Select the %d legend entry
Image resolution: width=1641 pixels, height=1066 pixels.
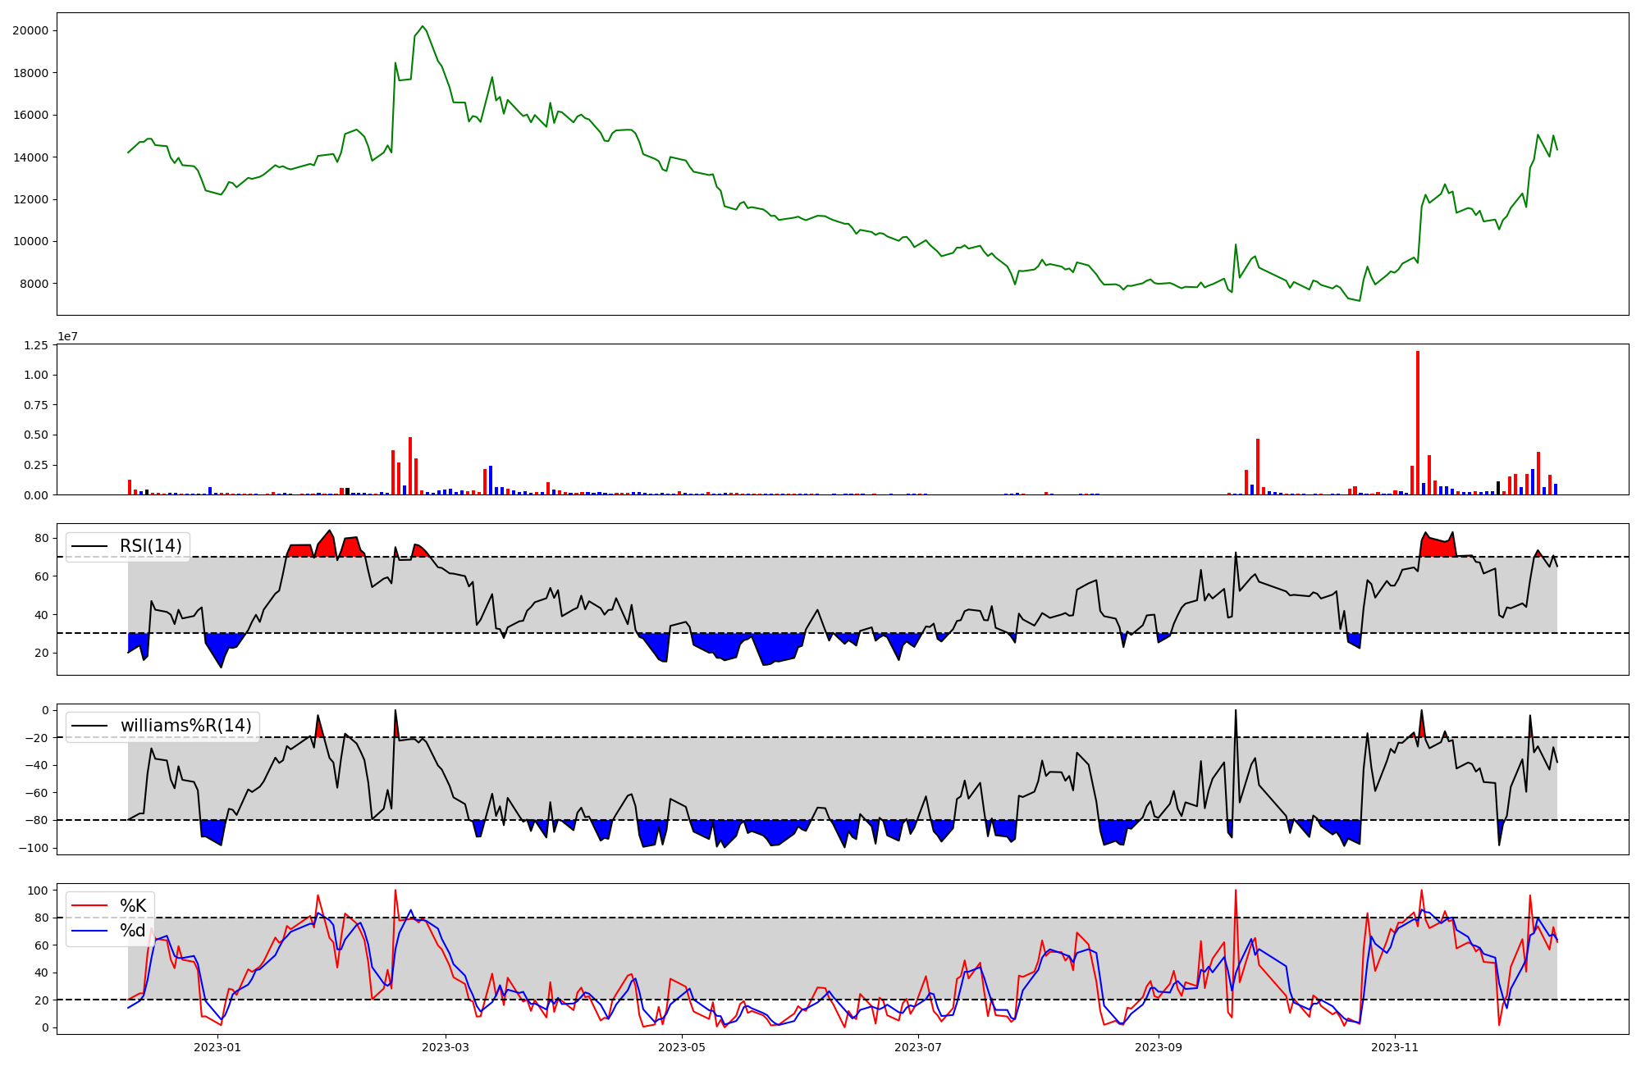coord(133,930)
